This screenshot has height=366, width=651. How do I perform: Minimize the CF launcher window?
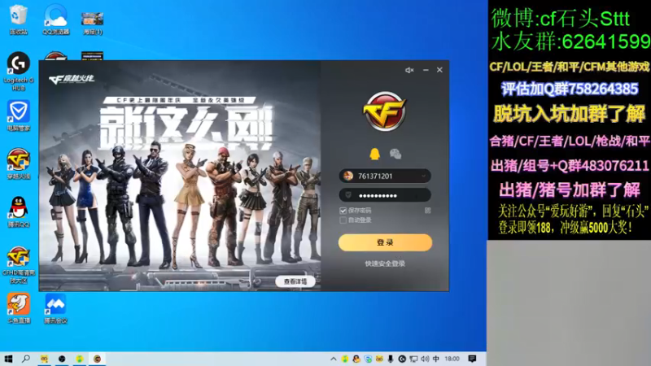tap(426, 70)
